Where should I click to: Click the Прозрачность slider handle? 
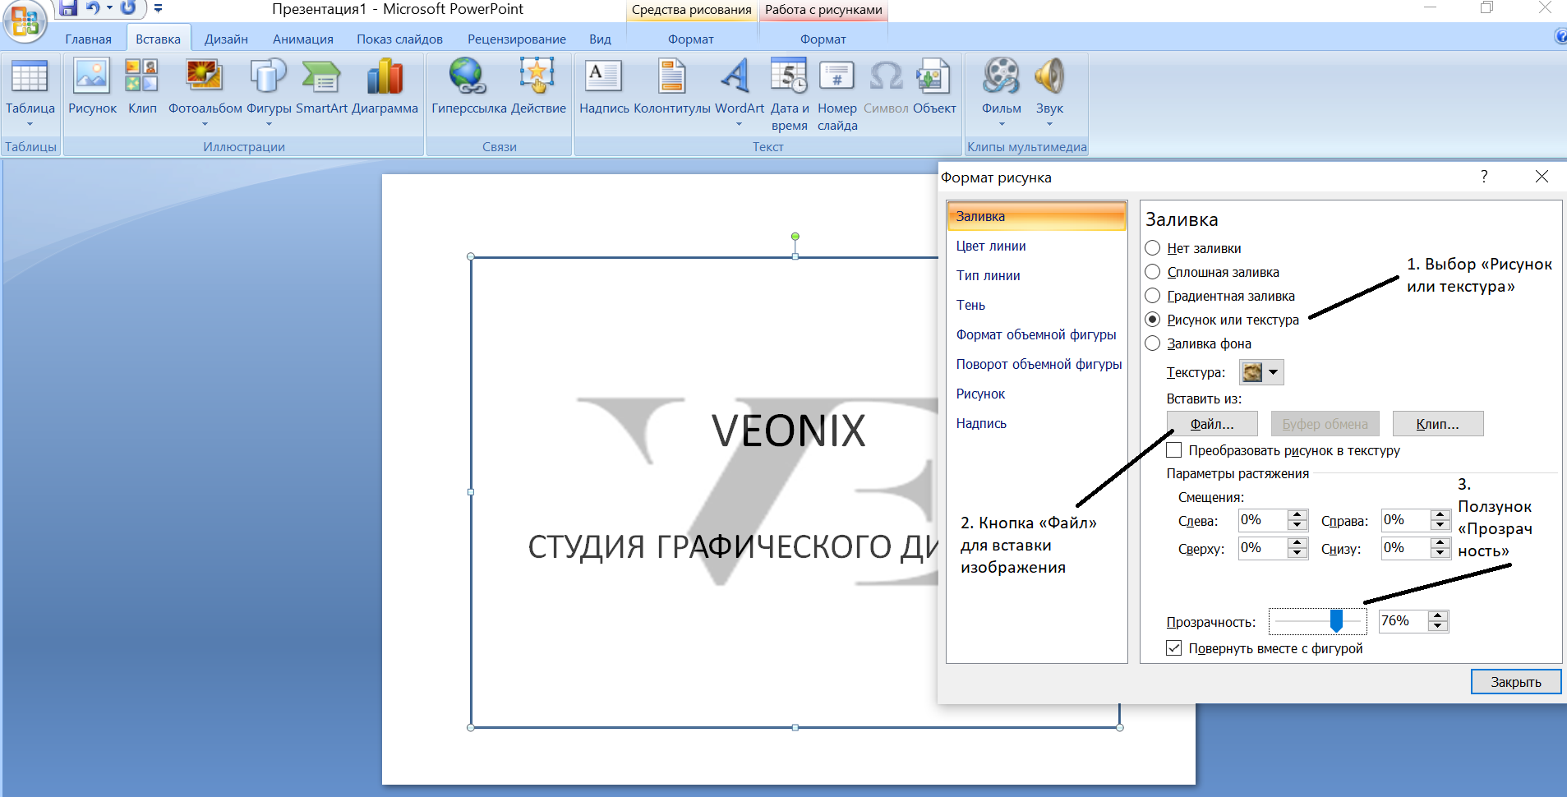(1336, 621)
